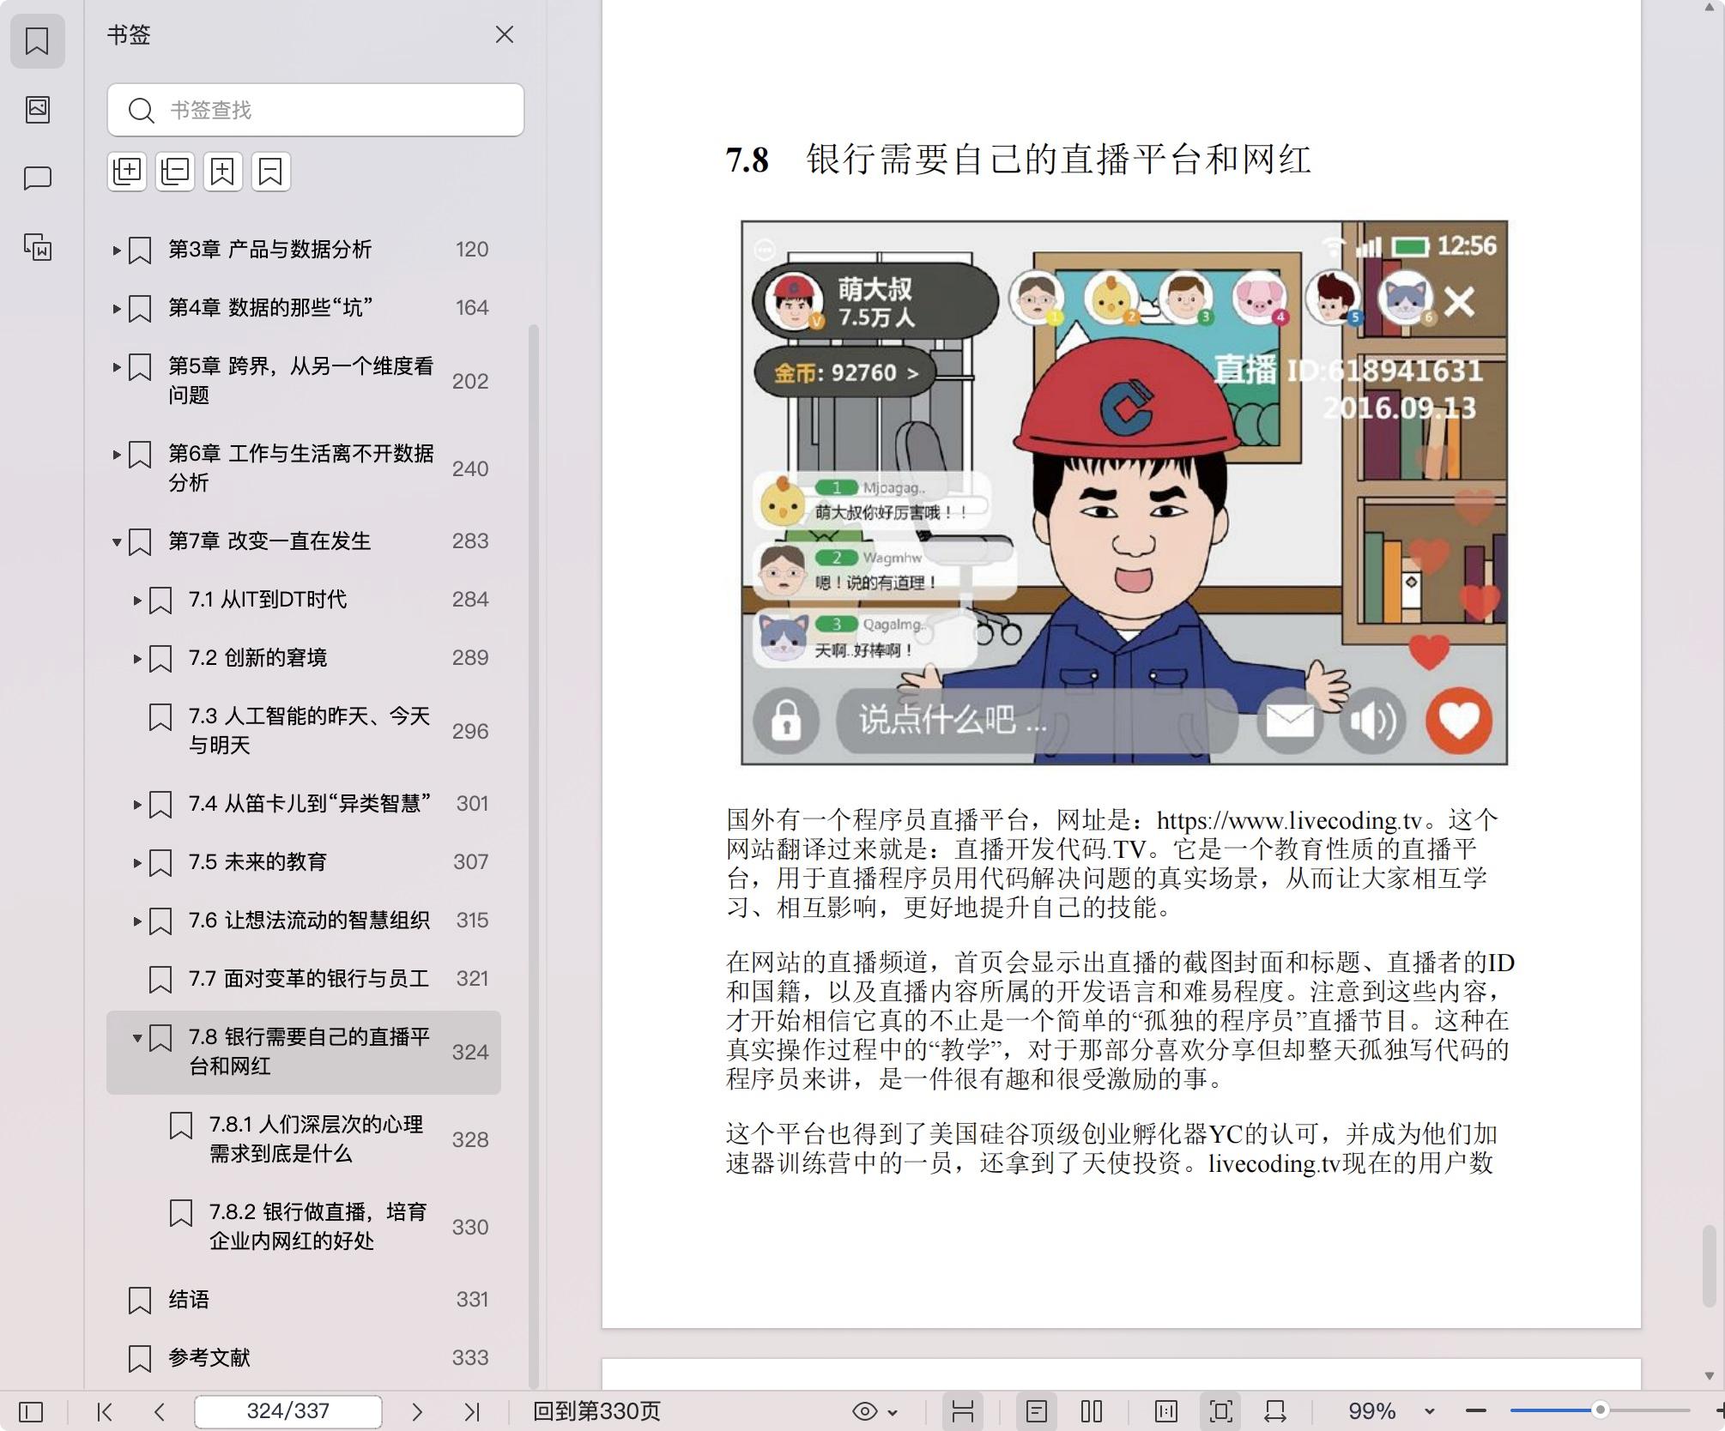Toggle continuous scrolling mode icon
1725x1431 pixels.
962,1411
